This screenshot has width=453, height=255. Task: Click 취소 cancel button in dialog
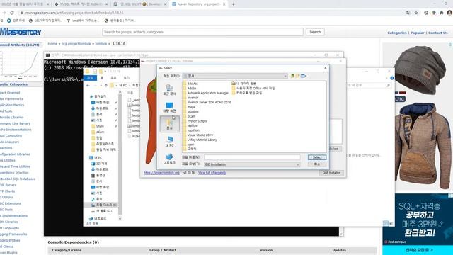coord(317,164)
